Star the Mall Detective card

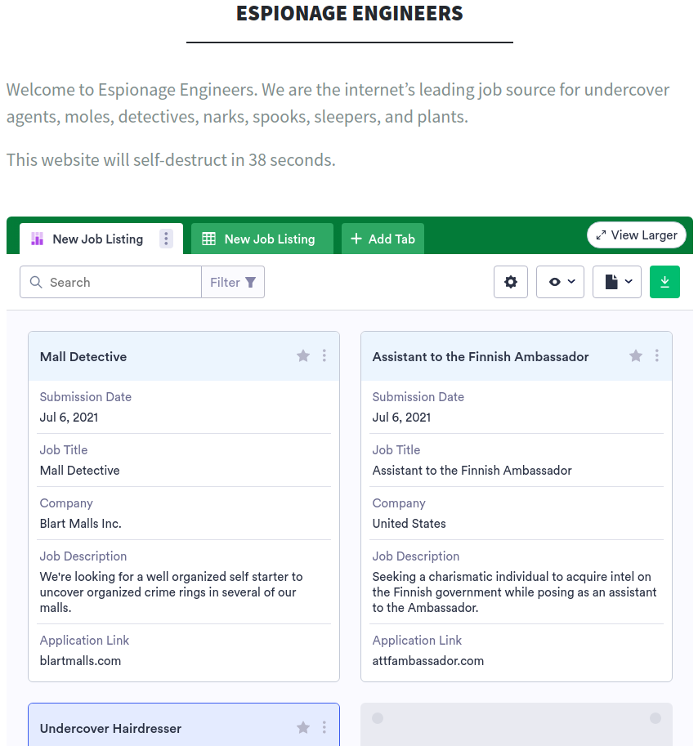303,356
